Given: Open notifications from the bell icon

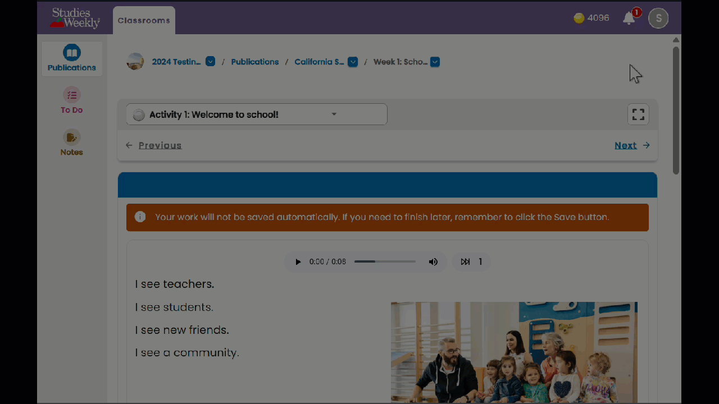Looking at the screenshot, I should [x=629, y=17].
